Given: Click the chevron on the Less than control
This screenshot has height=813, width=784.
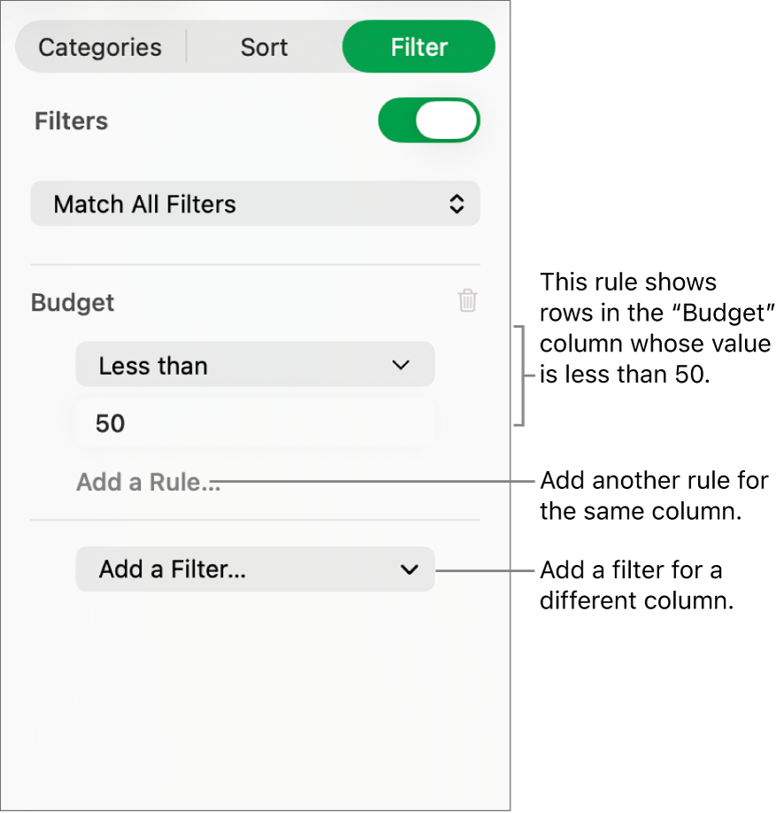Looking at the screenshot, I should coord(400,364).
